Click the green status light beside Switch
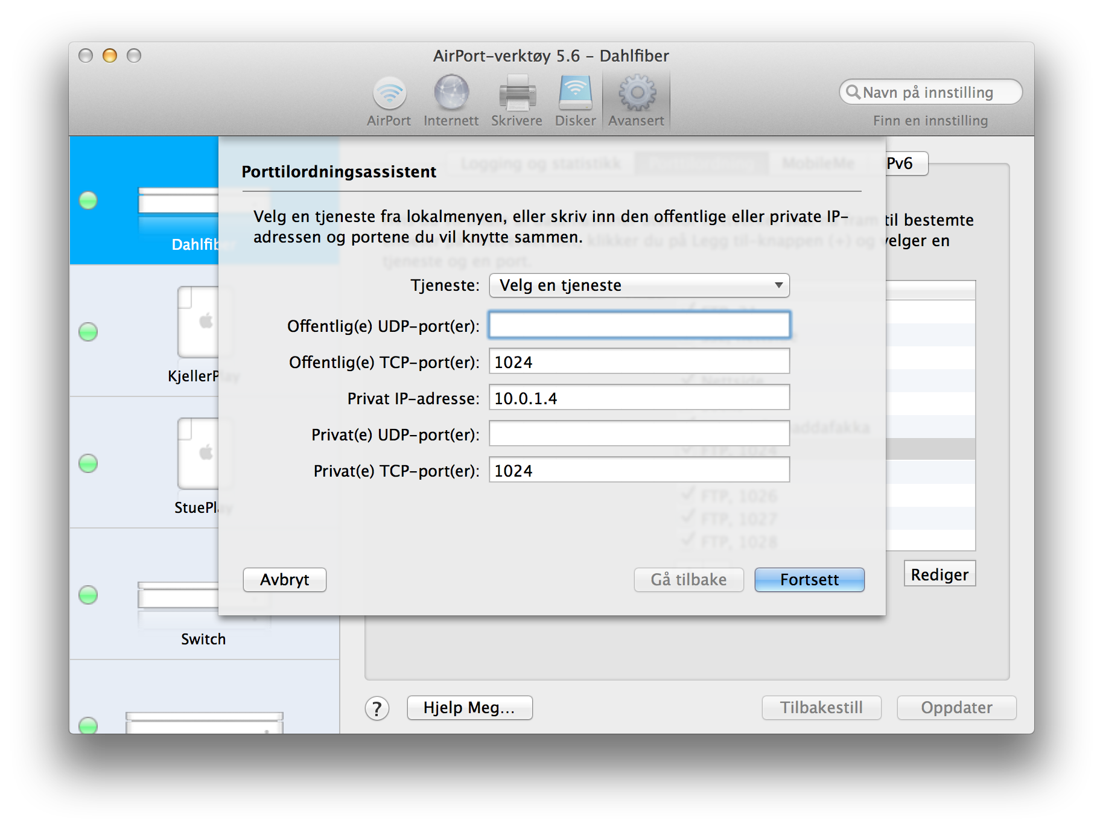1103x829 pixels. coord(88,595)
